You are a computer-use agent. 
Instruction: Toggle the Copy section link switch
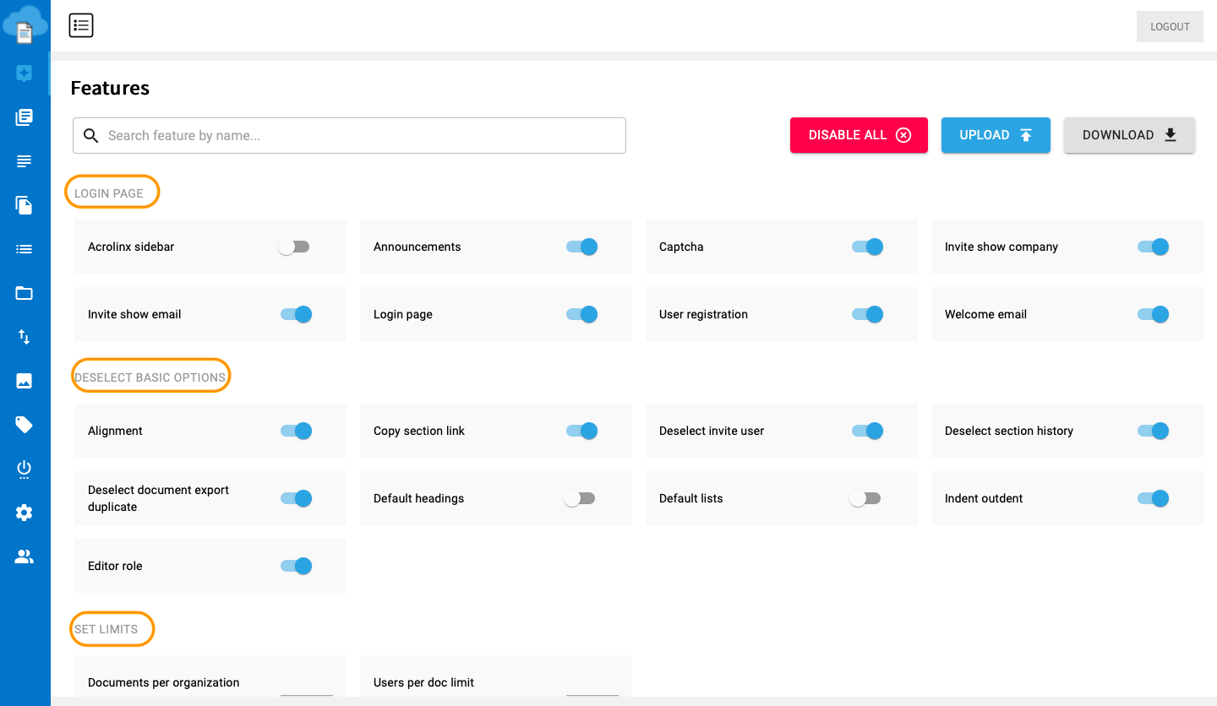click(581, 431)
